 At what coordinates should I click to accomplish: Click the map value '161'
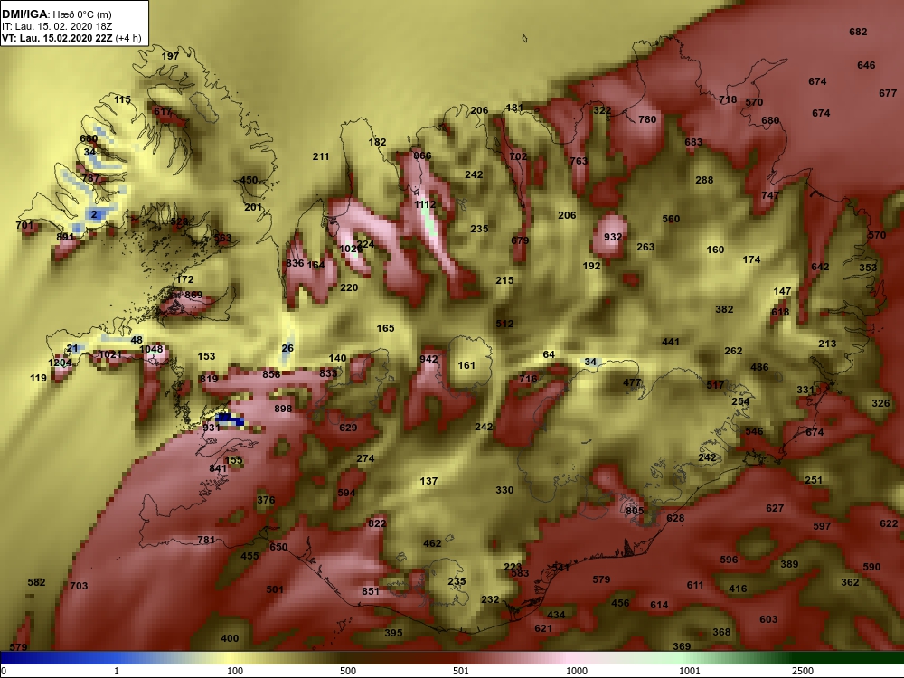click(466, 365)
